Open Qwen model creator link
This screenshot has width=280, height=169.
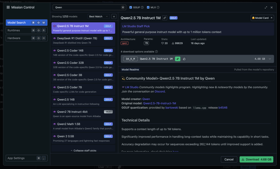pos(146,99)
